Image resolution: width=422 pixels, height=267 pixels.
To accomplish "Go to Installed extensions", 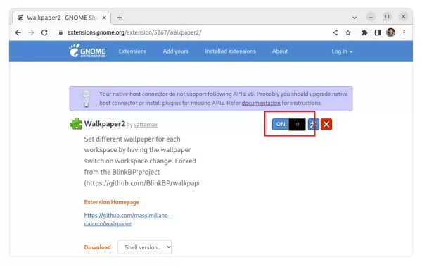I will pyautogui.click(x=230, y=51).
